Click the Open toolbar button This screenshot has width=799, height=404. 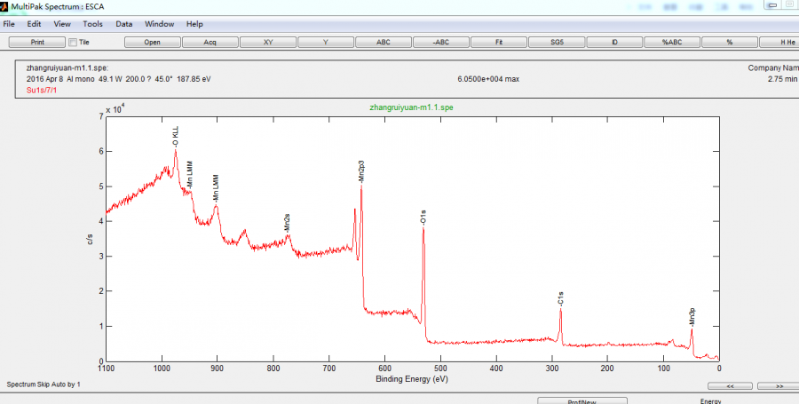click(153, 43)
